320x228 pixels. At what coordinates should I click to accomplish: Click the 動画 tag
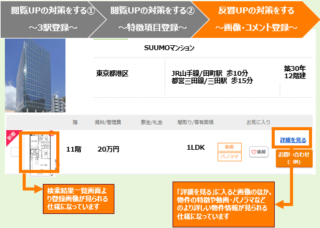[229, 147]
